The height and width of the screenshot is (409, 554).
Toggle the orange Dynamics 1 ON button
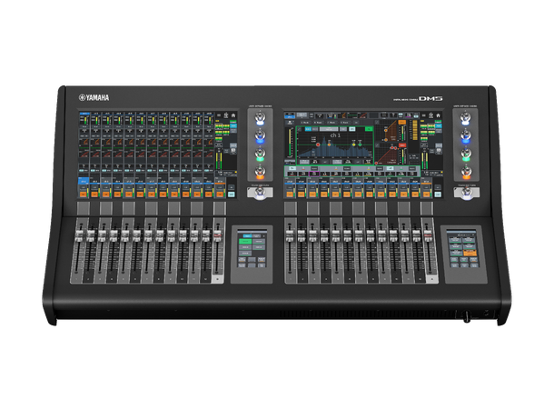click(x=401, y=123)
